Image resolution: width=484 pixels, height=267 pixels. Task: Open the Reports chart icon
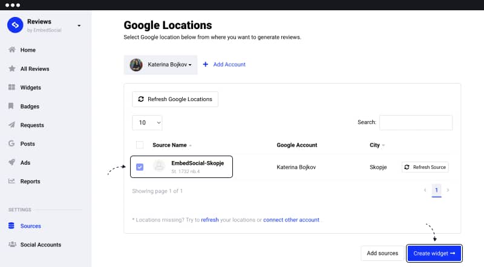pyautogui.click(x=11, y=181)
